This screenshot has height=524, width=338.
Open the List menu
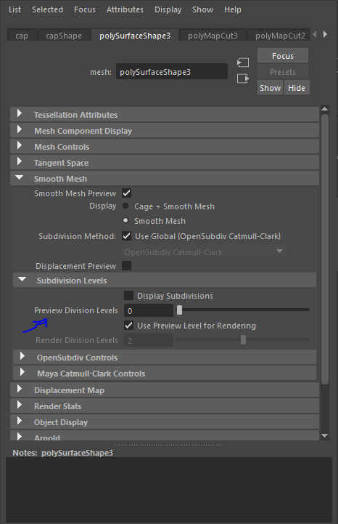click(x=15, y=9)
